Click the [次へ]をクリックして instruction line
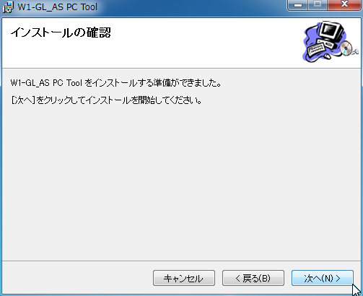This screenshot has width=363, height=296. [106, 100]
